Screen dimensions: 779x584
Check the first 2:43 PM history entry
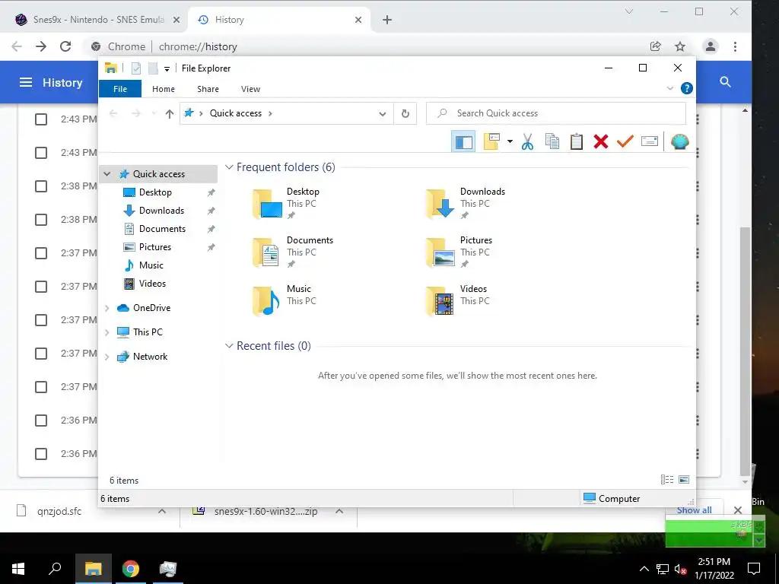tap(41, 119)
